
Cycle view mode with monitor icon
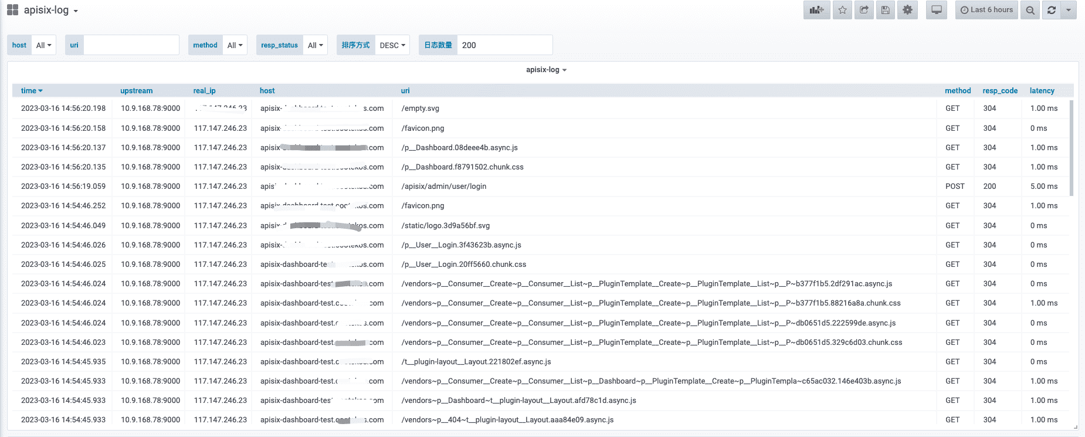click(937, 10)
